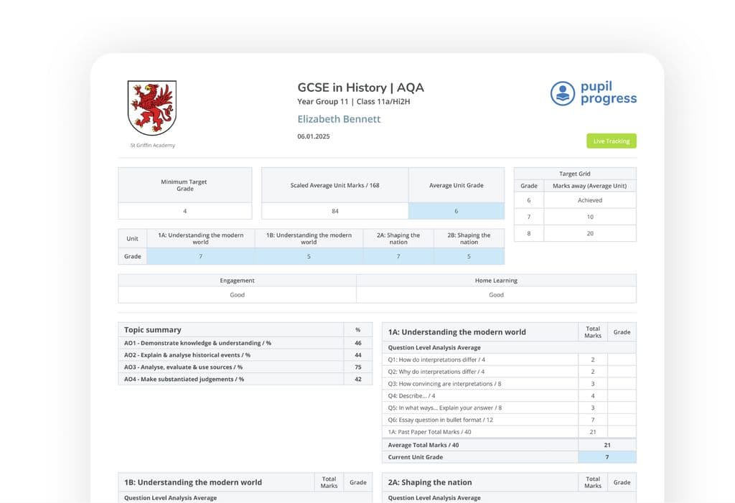Click the Achieved cell in Target Grid
The width and height of the screenshot is (735, 503).
pyautogui.click(x=590, y=200)
